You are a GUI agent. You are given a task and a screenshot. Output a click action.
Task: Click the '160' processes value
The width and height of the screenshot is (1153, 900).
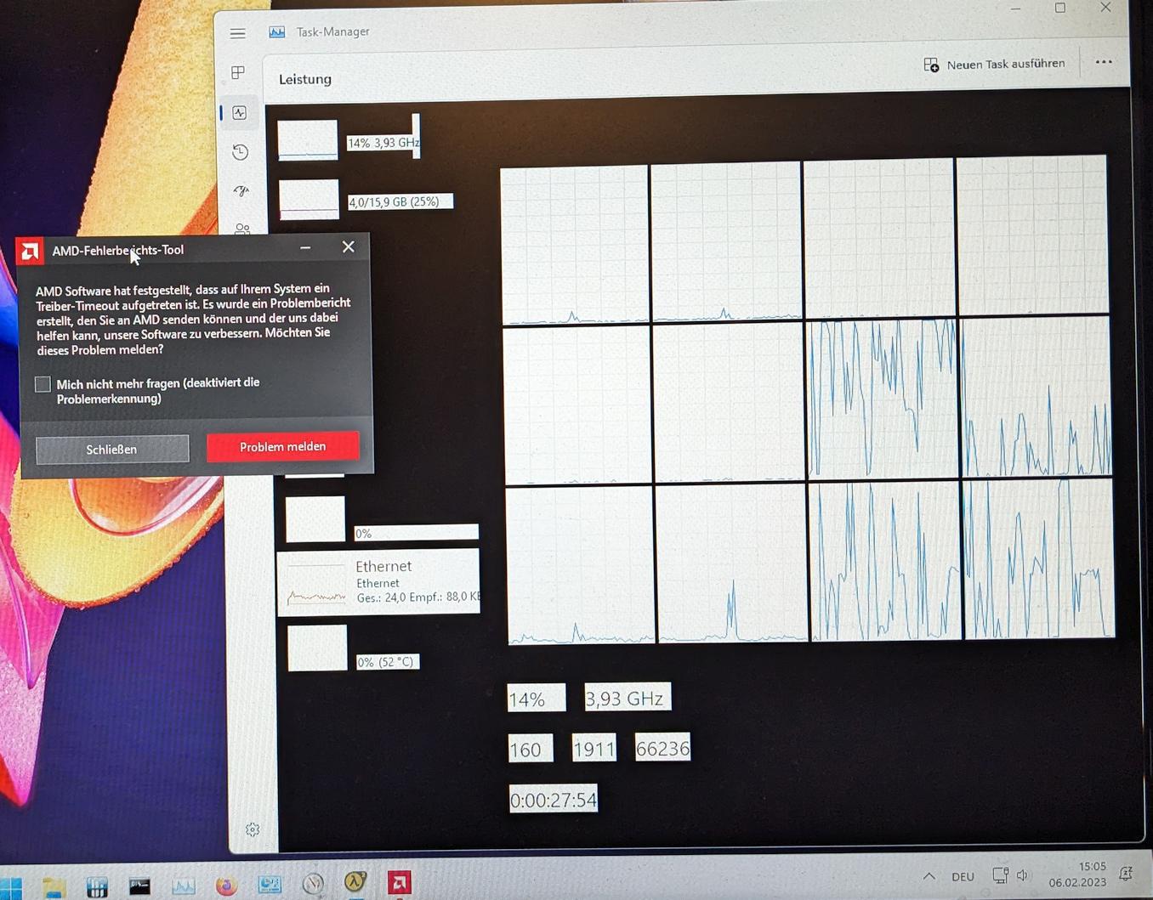click(x=530, y=749)
